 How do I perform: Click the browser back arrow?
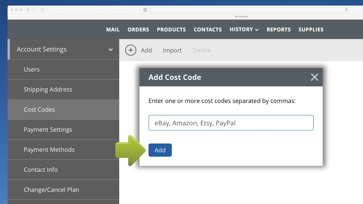[28, 10]
